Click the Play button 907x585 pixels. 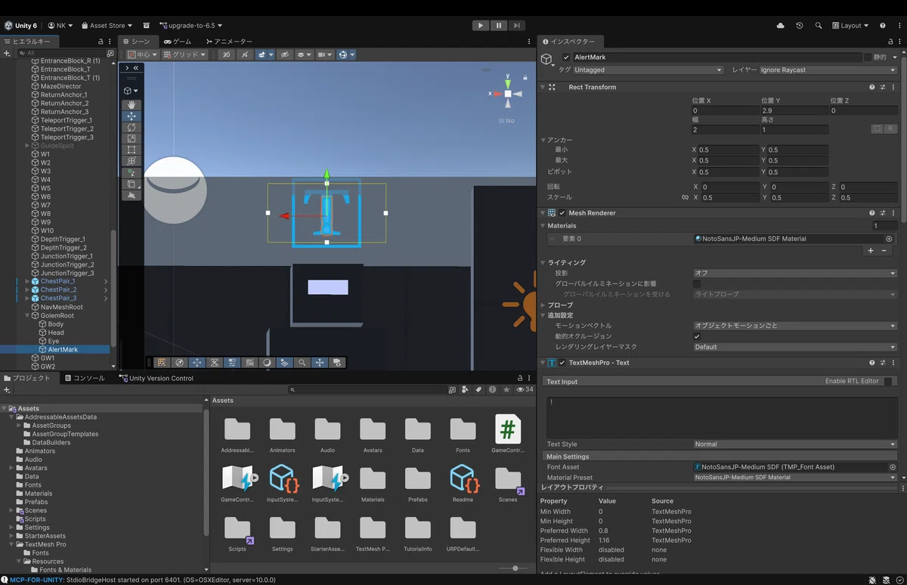[481, 25]
